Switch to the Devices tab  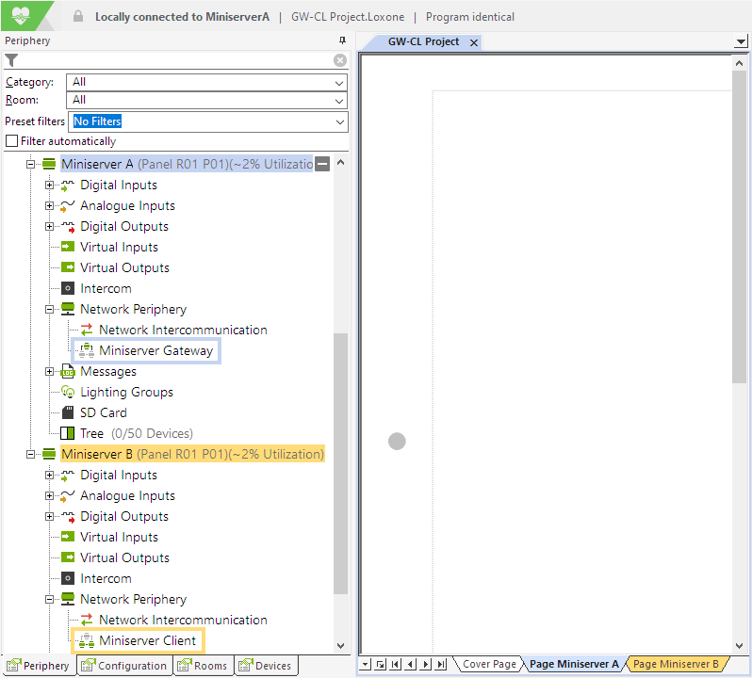point(267,666)
